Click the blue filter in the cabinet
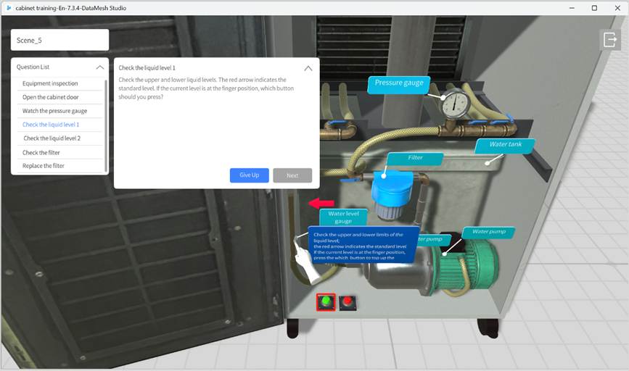Screen dimensions: 629x371 point(391,191)
